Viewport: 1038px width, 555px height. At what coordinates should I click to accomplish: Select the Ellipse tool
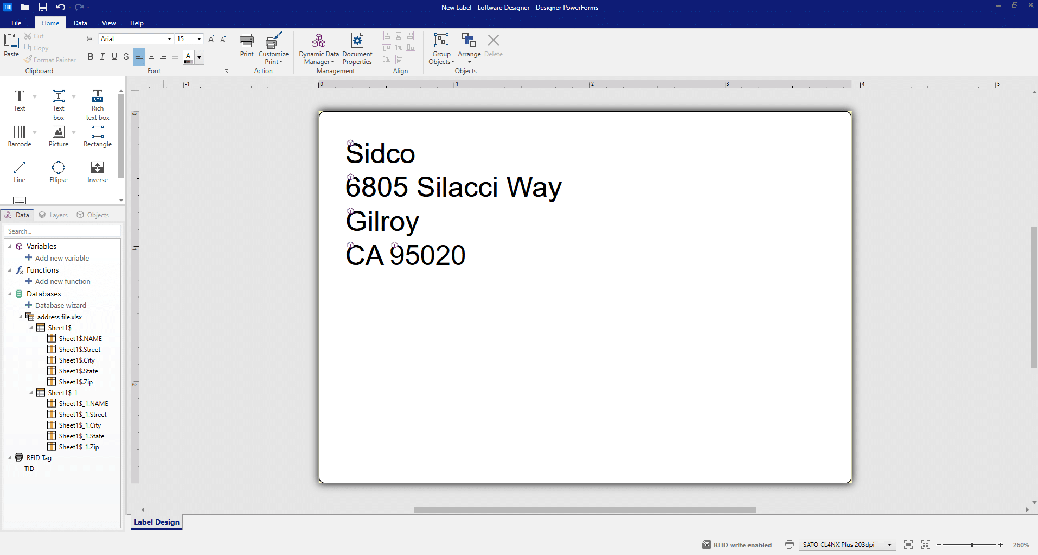pos(58,171)
